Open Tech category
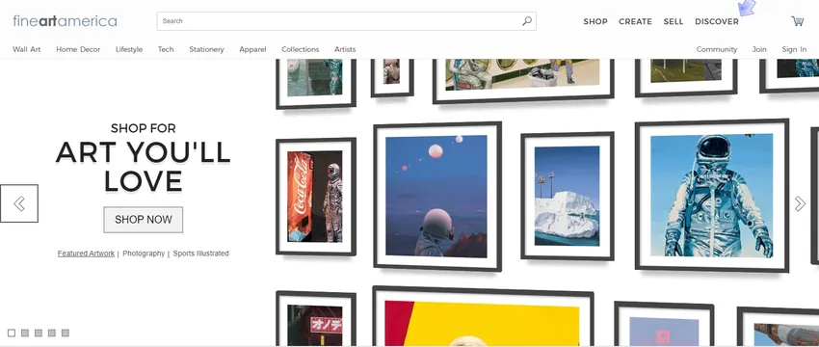Screen dimensions: 819x347 [x=166, y=49]
